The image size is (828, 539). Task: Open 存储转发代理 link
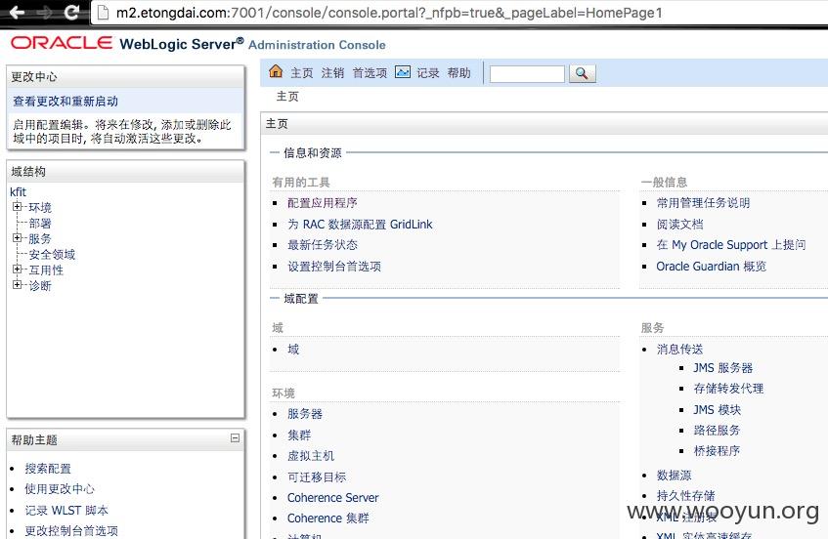click(x=728, y=389)
